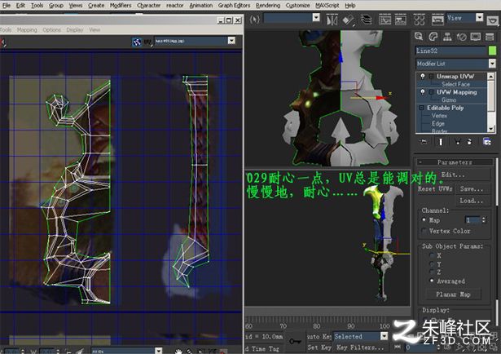Select the Select Face sub-object level

coord(455,85)
